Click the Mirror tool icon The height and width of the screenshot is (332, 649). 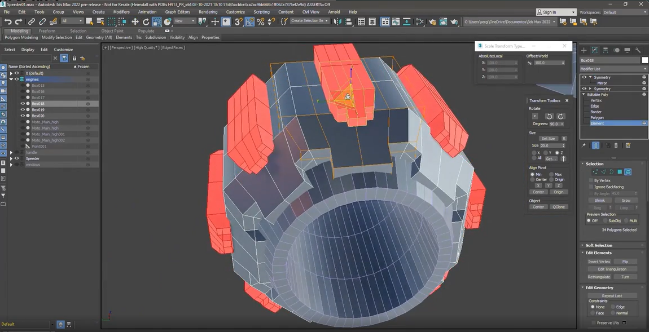(337, 22)
